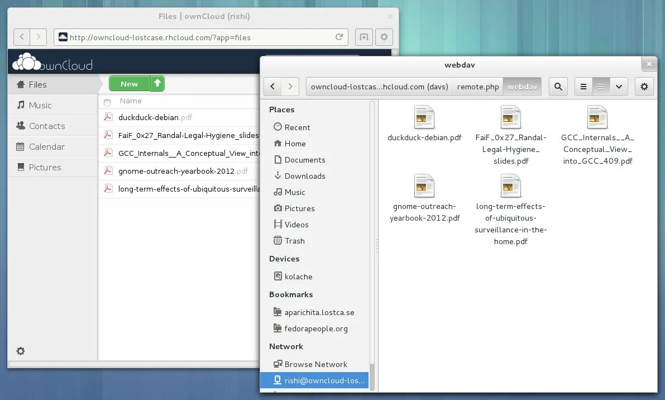Open Calendar in ownCloud sidebar

pyautogui.click(x=52, y=147)
